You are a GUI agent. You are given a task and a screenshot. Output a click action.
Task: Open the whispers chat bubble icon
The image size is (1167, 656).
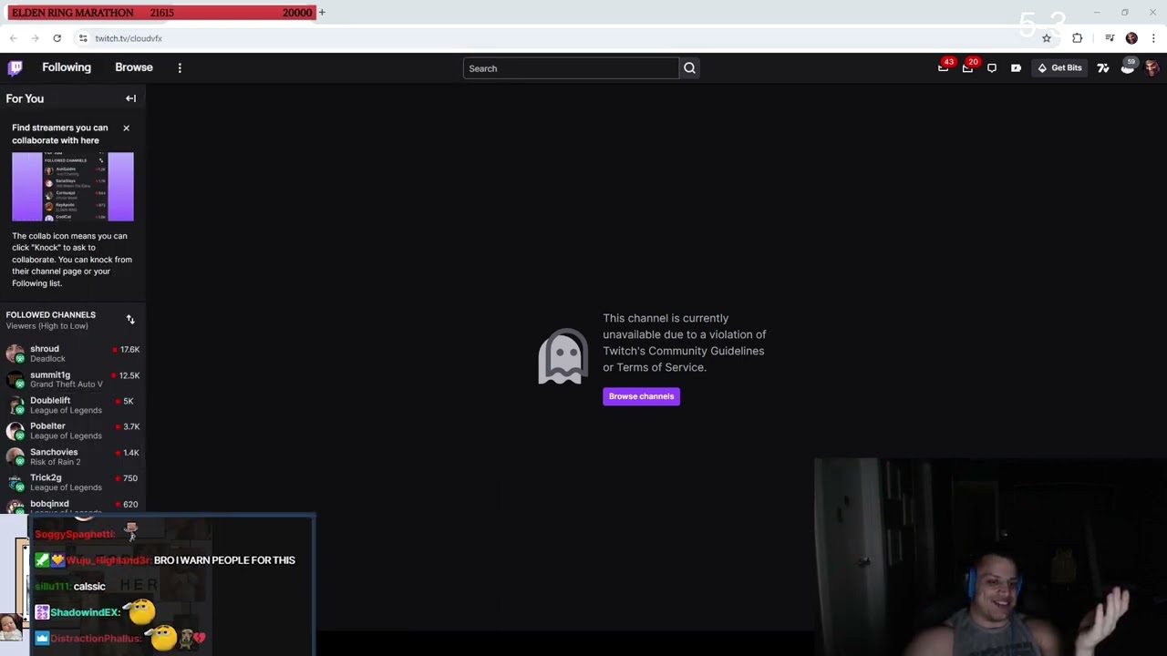992,68
